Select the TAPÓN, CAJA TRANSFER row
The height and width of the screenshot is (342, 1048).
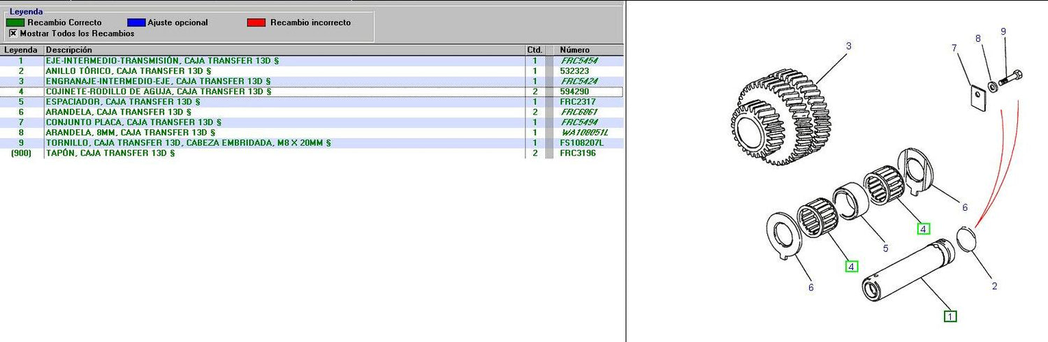pyautogui.click(x=110, y=153)
